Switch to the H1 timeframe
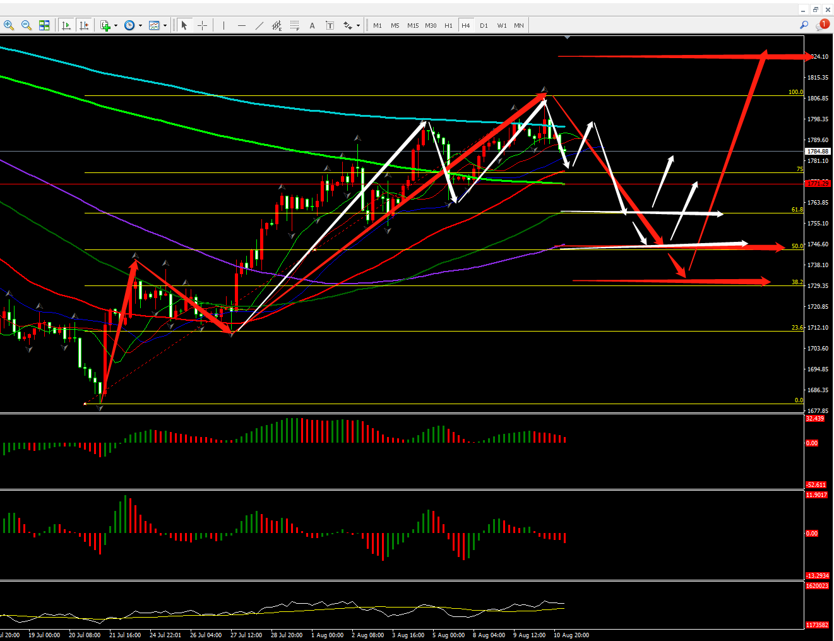This screenshot has height=641, width=834. [x=448, y=25]
